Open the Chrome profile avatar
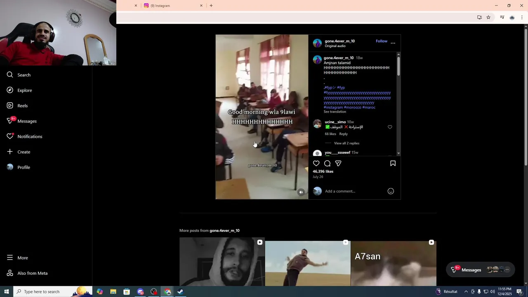This screenshot has width=528, height=297. pos(512,17)
